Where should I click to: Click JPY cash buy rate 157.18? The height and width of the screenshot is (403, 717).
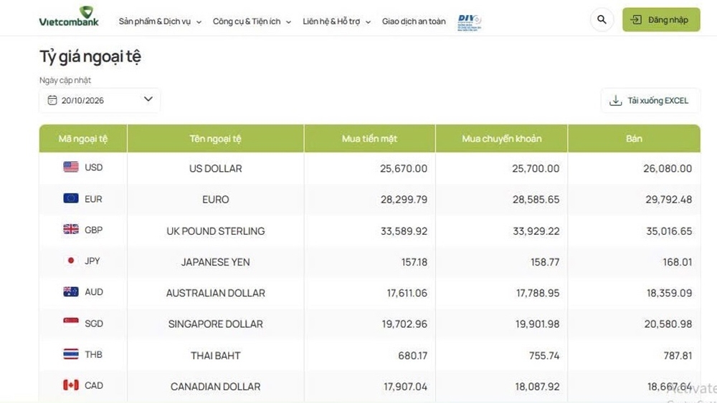pos(414,262)
